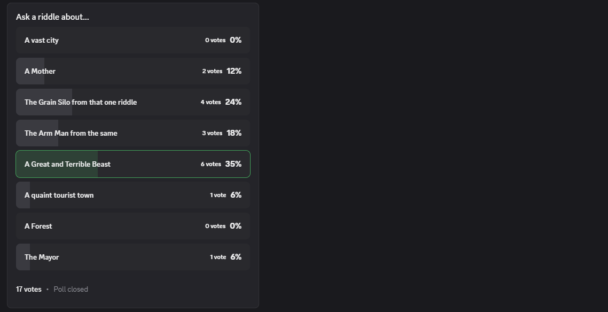Click the "Poll closed" status text
Viewport: 608px width, 312px height.
coord(71,289)
